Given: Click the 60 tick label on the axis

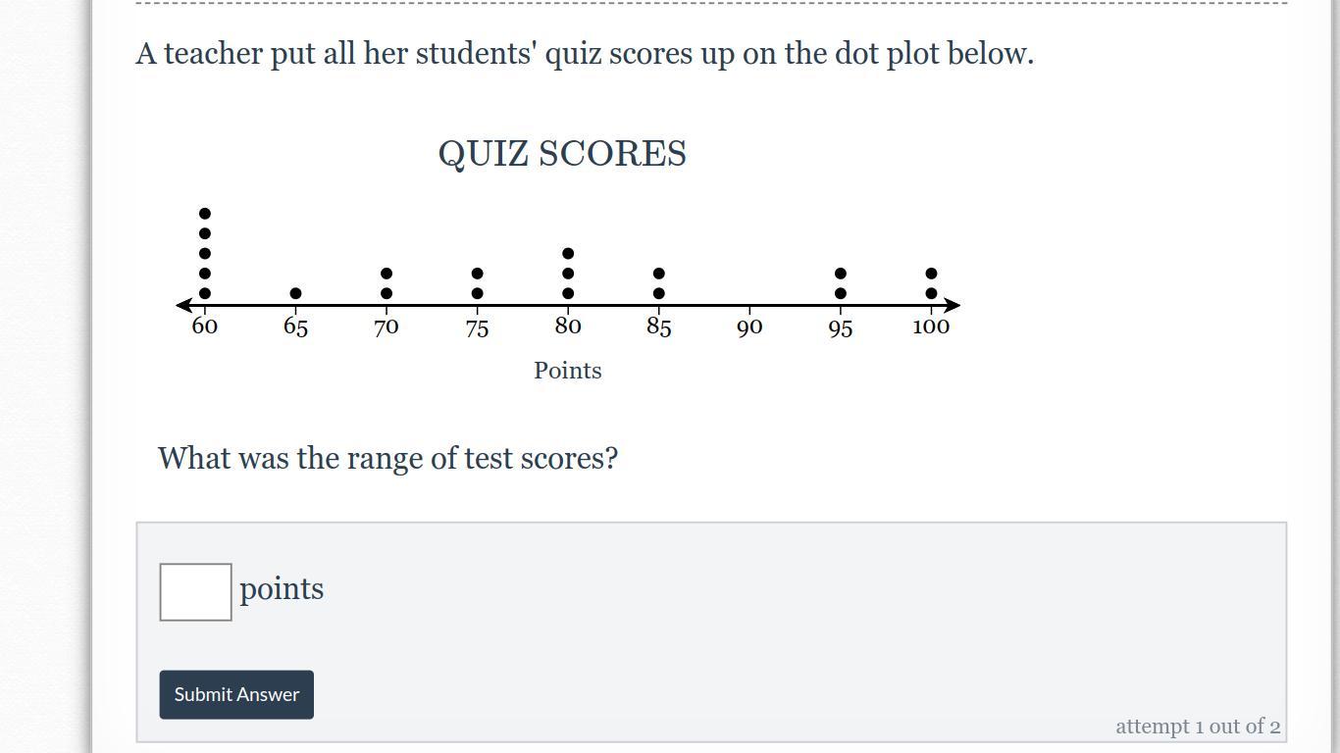Looking at the screenshot, I should tap(204, 326).
